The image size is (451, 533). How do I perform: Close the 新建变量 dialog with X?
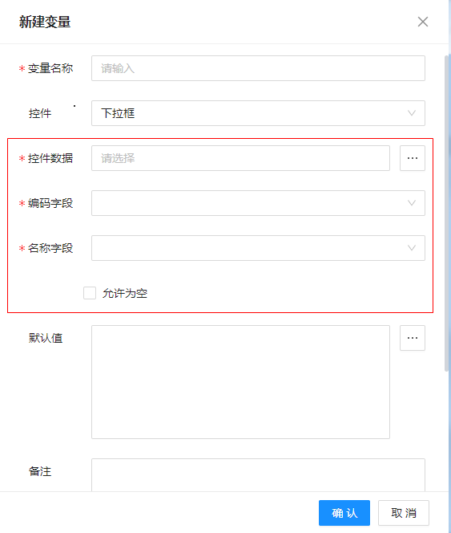pos(422,22)
